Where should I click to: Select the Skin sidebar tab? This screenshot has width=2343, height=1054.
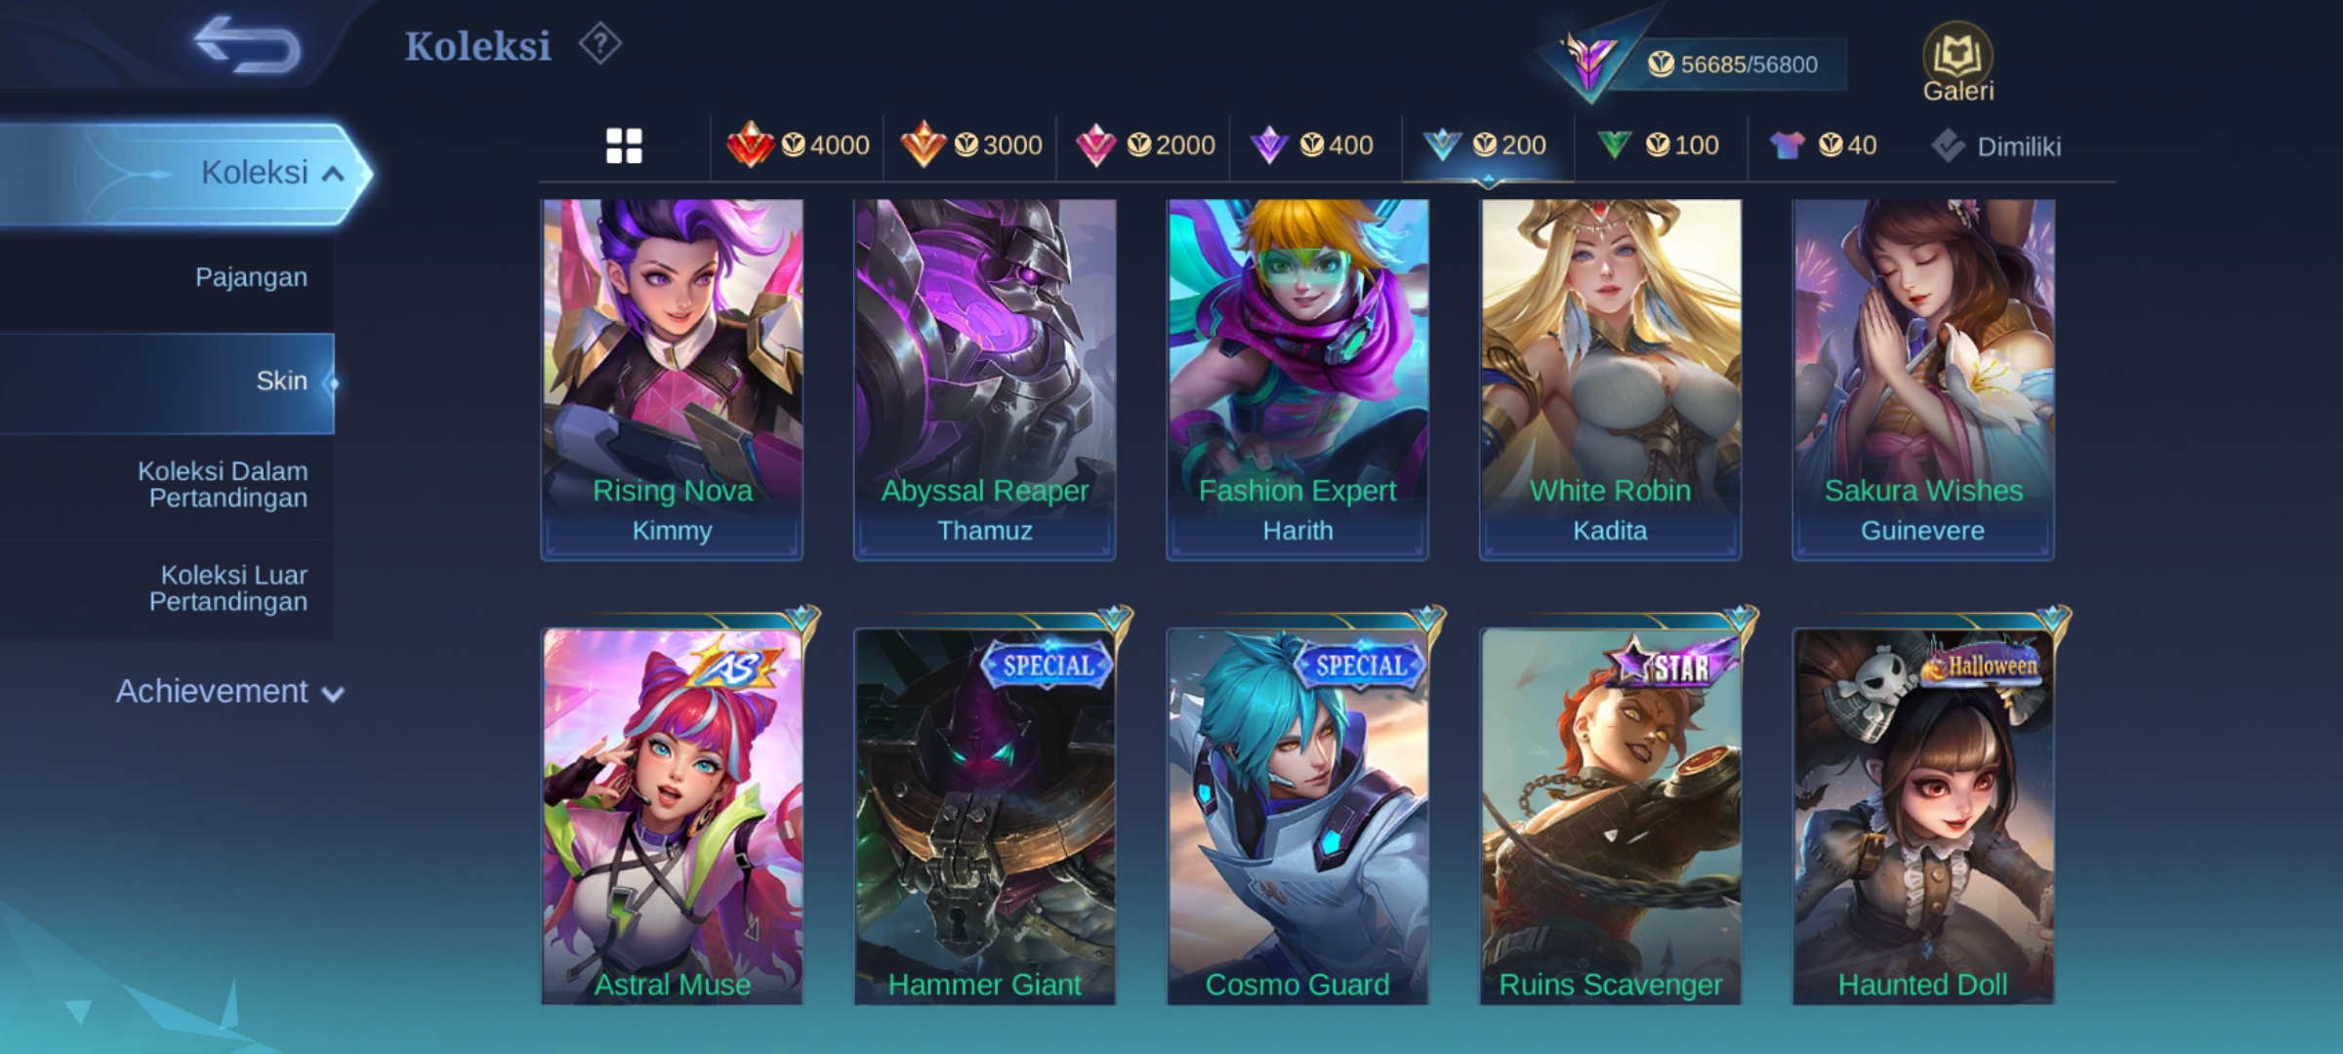167,382
